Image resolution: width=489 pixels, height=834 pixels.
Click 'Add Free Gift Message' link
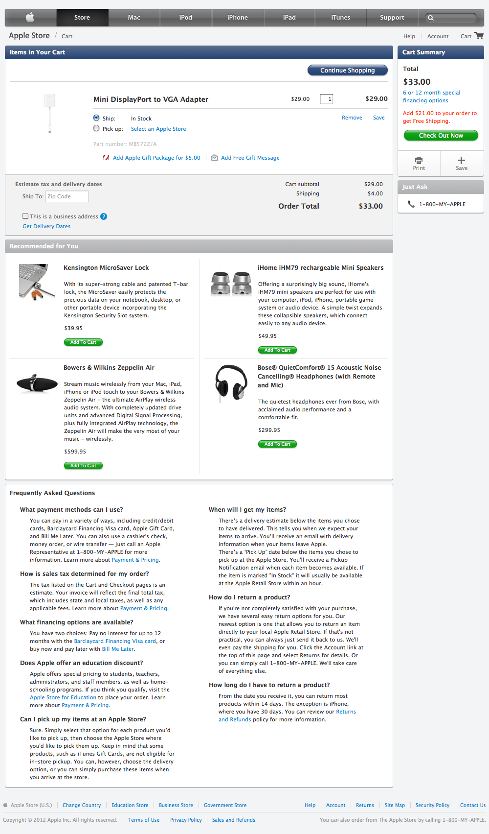tap(250, 158)
